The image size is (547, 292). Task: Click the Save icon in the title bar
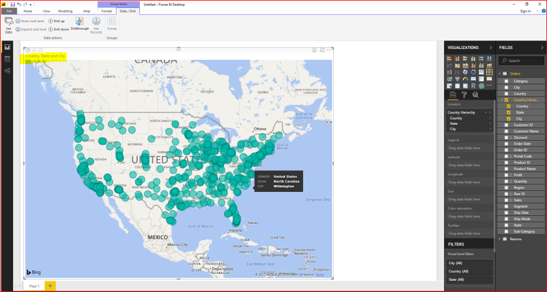pos(13,5)
